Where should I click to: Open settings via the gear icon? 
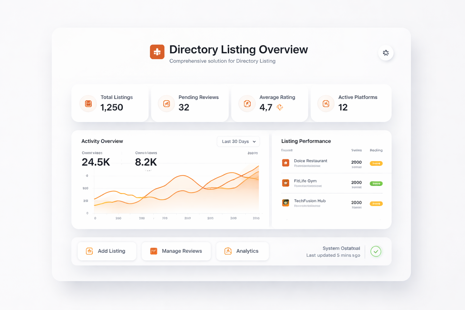pyautogui.click(x=385, y=53)
